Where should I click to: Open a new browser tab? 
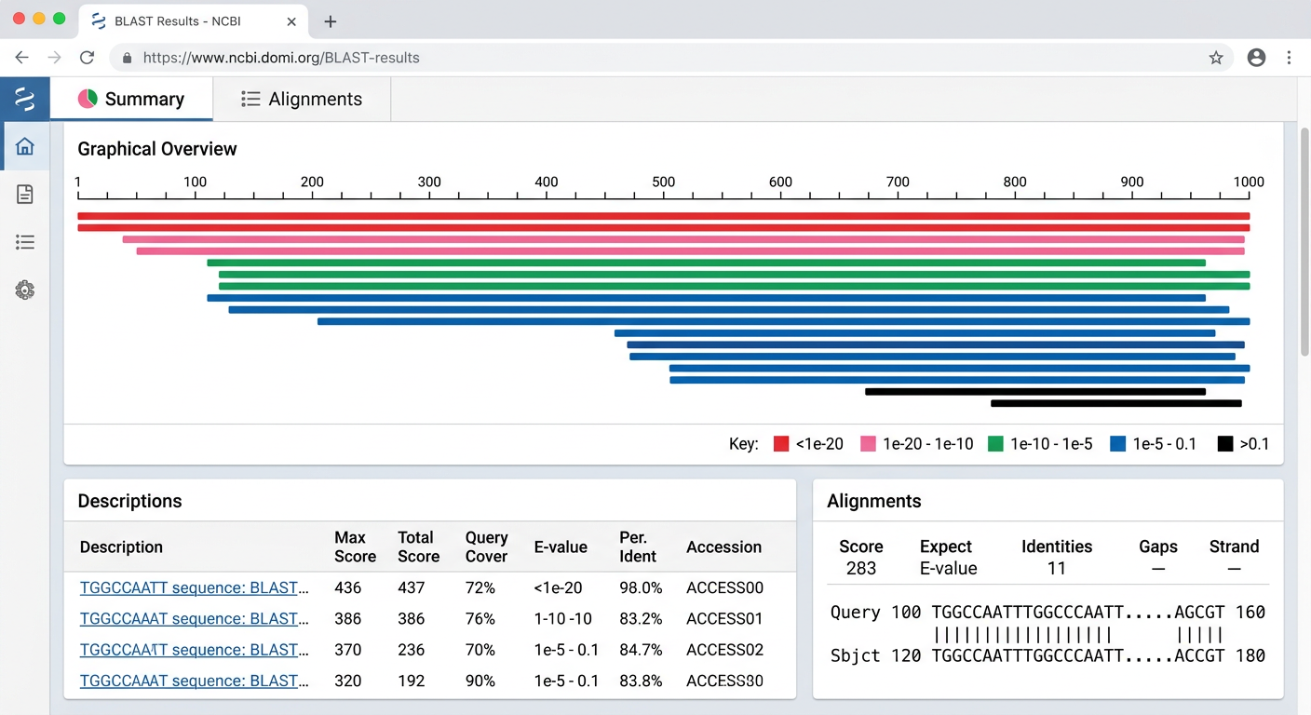pyautogui.click(x=331, y=21)
